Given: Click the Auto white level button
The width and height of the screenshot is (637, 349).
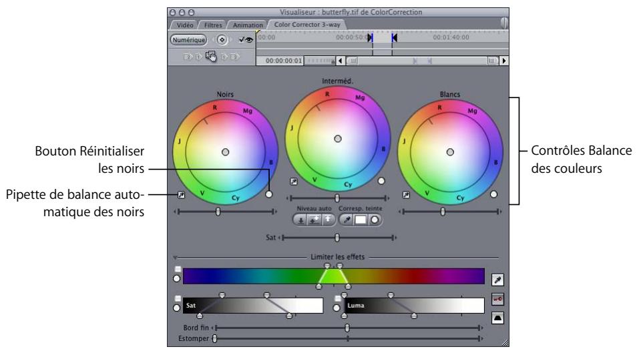Looking at the screenshot, I should pos(328,220).
